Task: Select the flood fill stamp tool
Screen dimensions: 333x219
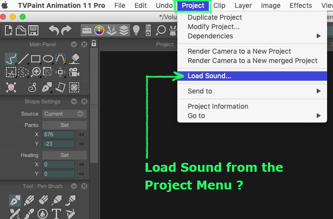Action: pos(74,59)
